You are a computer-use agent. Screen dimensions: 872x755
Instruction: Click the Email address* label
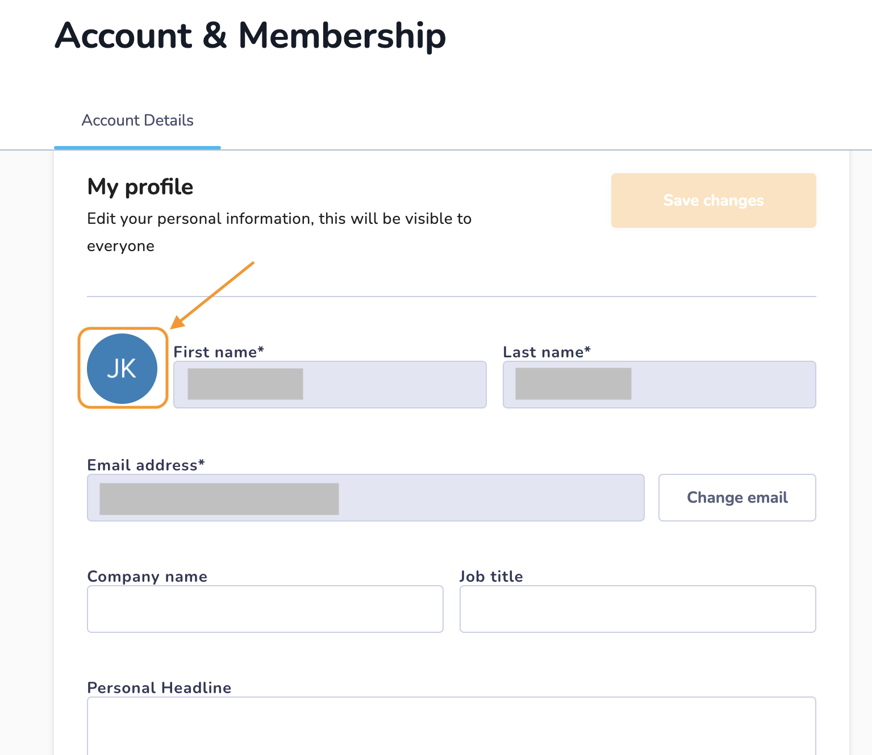tap(146, 465)
